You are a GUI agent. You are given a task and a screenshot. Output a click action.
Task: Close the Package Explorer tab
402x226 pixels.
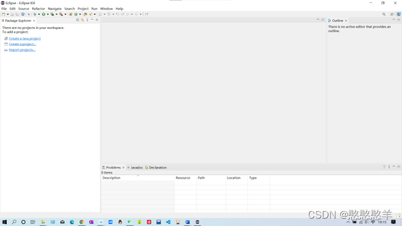pyautogui.click(x=34, y=21)
